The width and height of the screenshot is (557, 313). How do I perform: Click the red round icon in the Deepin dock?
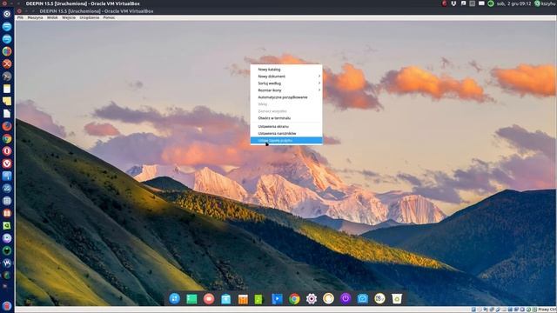[209, 299]
